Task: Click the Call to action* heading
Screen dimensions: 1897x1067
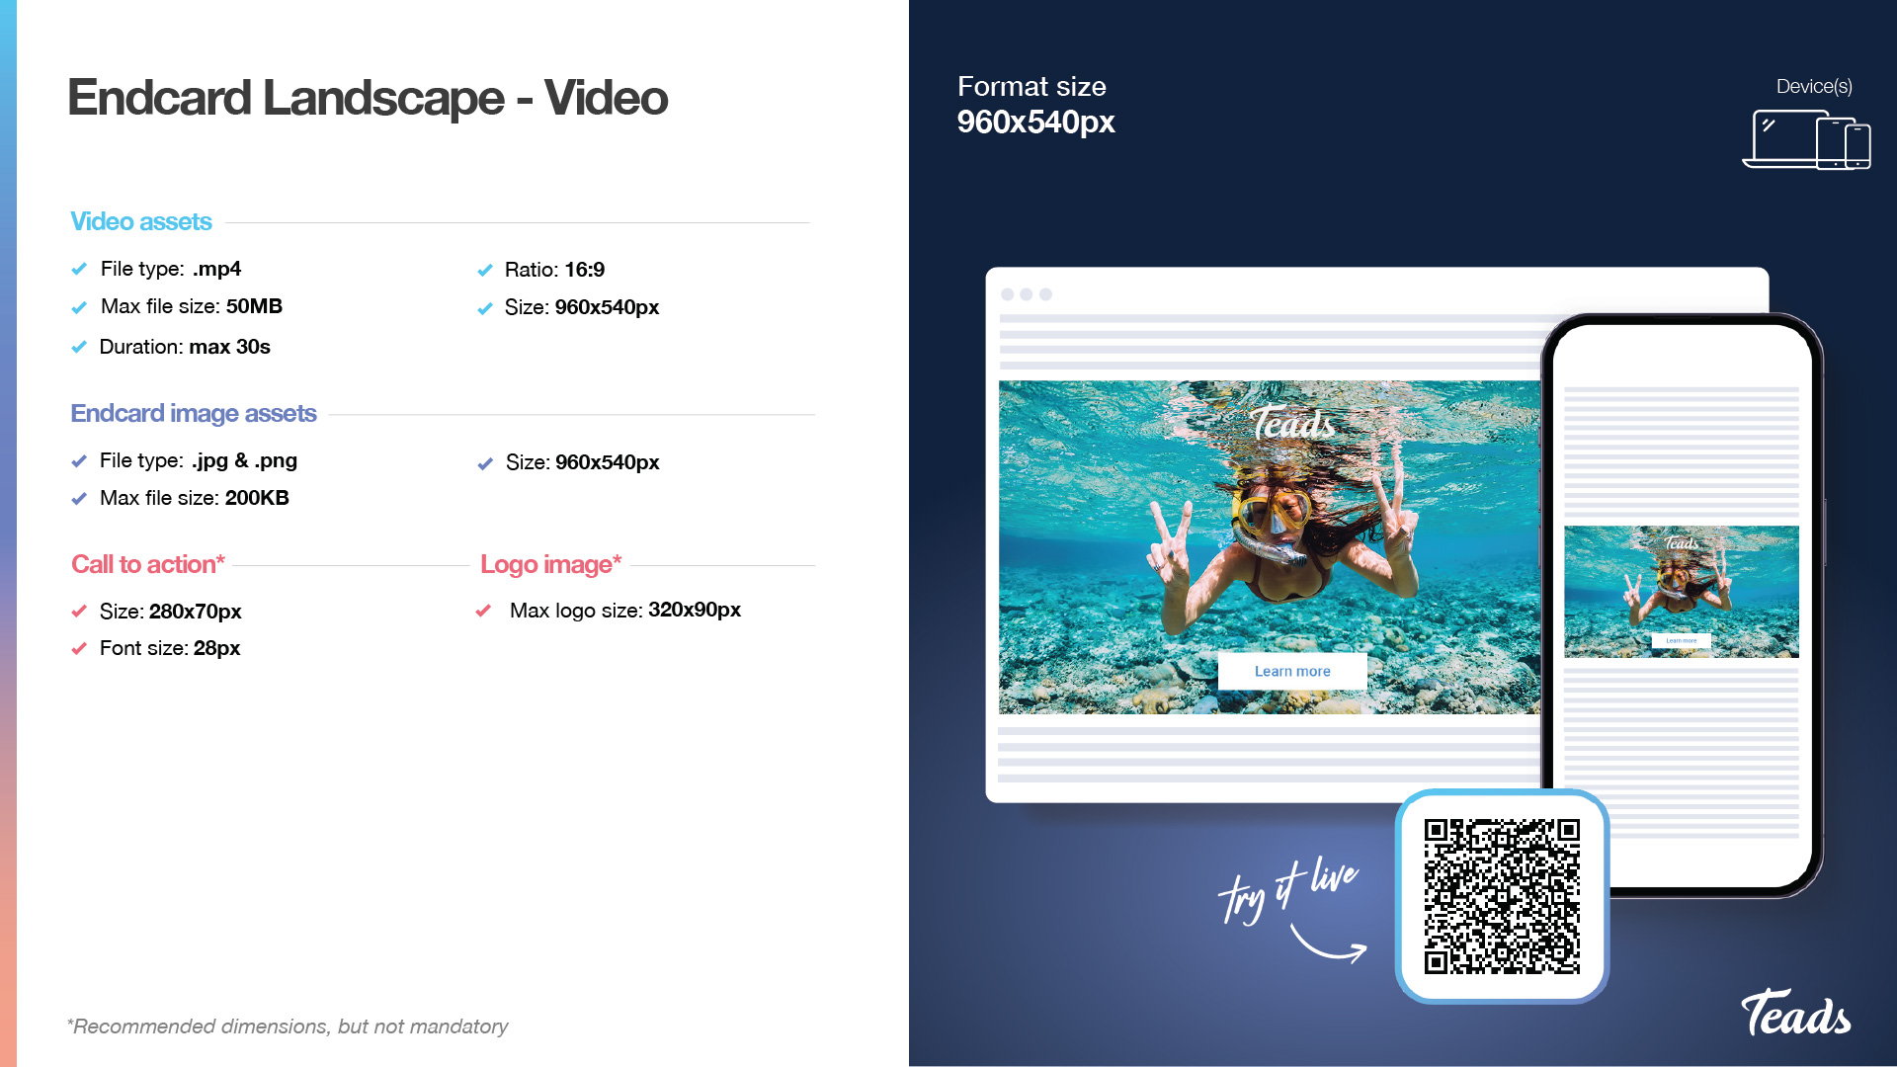Action: coord(148,564)
